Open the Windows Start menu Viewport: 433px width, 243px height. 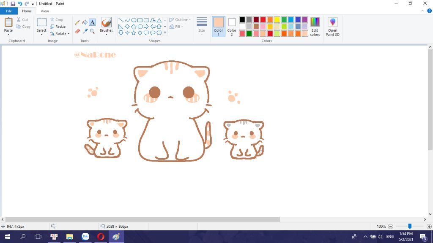(8, 237)
